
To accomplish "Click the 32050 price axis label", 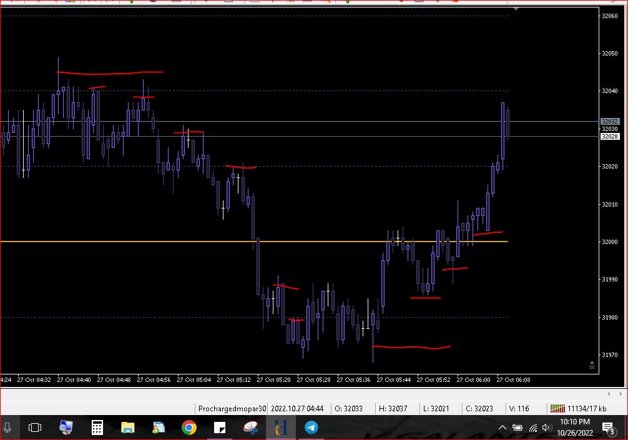I will pyautogui.click(x=609, y=53).
